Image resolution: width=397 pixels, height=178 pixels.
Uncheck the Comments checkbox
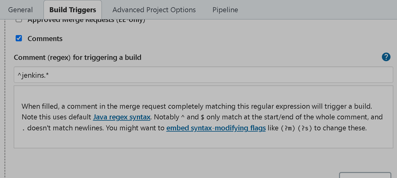(19, 38)
